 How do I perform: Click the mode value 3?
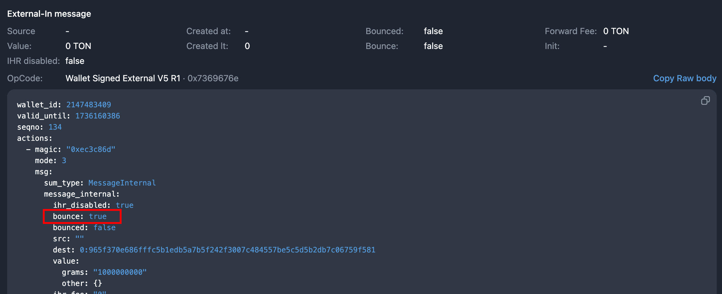click(64, 161)
